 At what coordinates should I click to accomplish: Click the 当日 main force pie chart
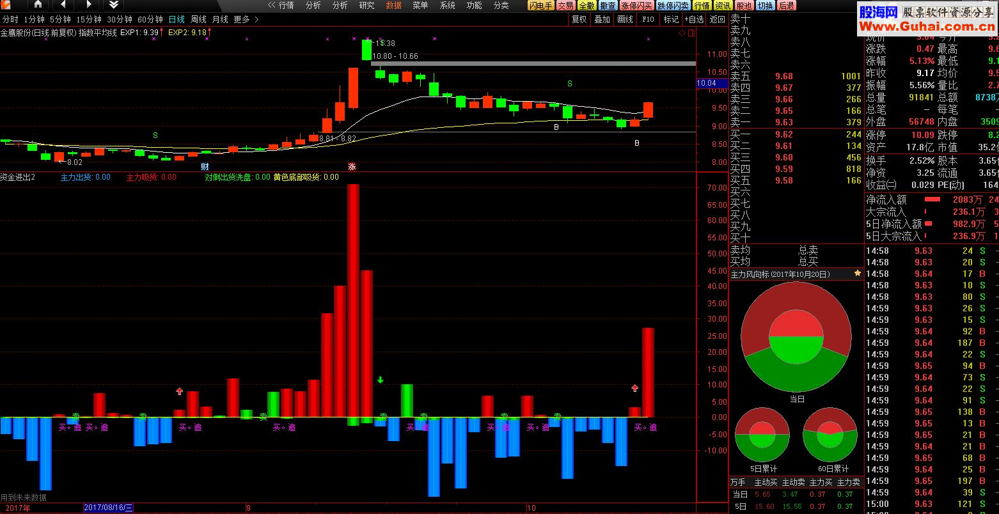click(x=796, y=337)
